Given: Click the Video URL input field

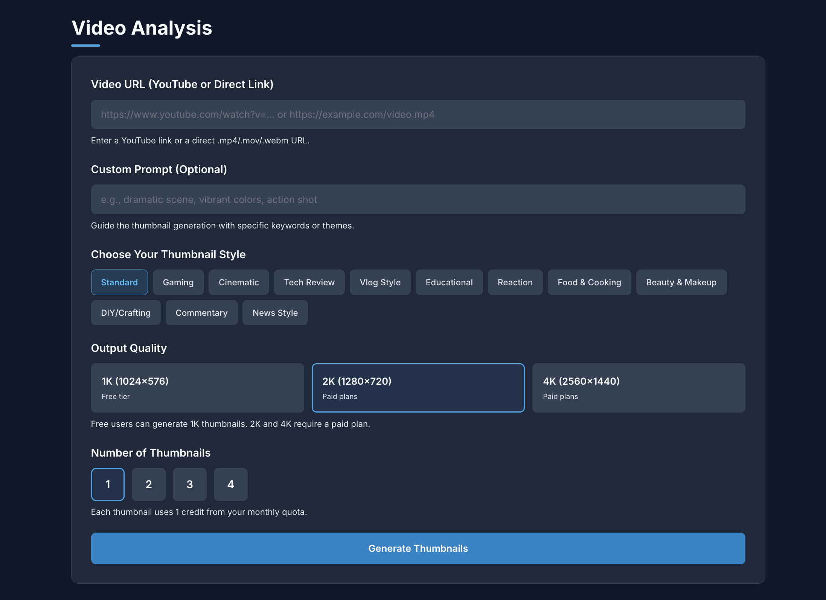Looking at the screenshot, I should [418, 114].
